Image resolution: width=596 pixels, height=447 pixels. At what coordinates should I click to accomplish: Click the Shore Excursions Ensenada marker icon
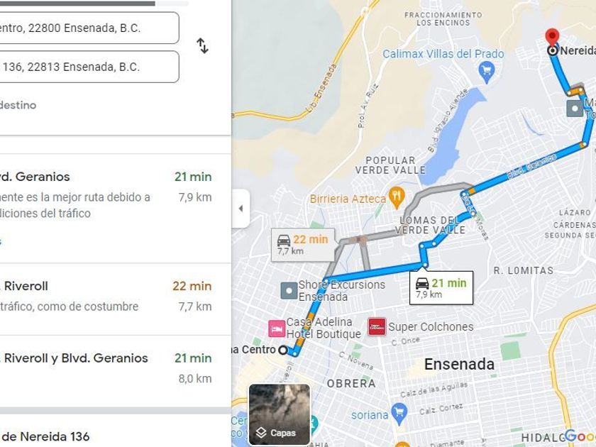(x=289, y=291)
